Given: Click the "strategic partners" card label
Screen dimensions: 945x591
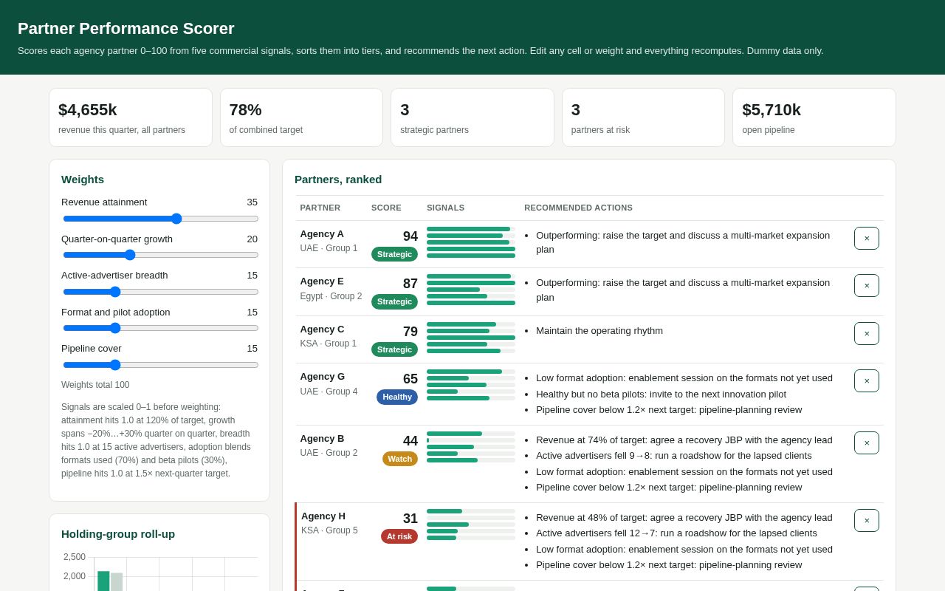Looking at the screenshot, I should (434, 130).
